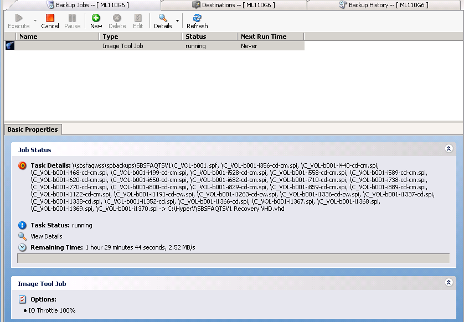Cancel the running Image Tool Job
Screen dimensions: 464x322
click(x=50, y=21)
